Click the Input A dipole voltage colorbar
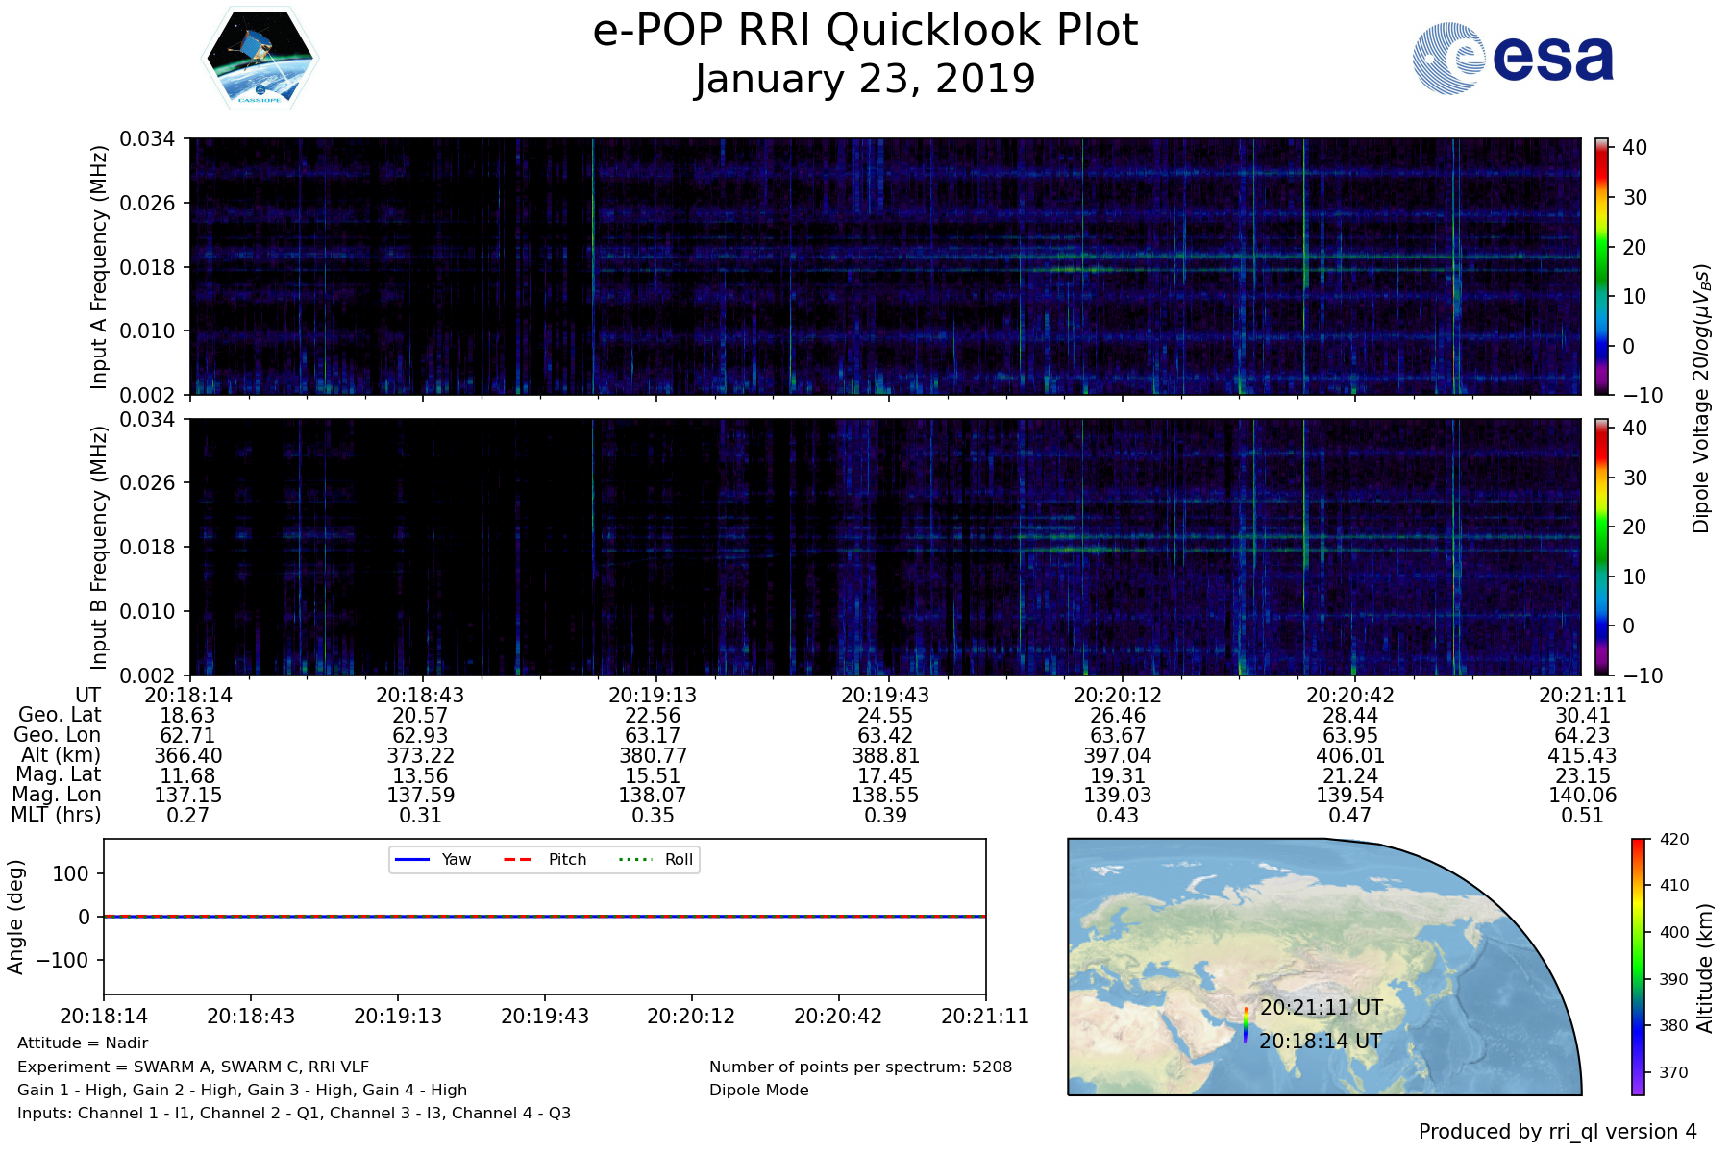This screenshot has width=1730, height=1153. (x=1601, y=266)
